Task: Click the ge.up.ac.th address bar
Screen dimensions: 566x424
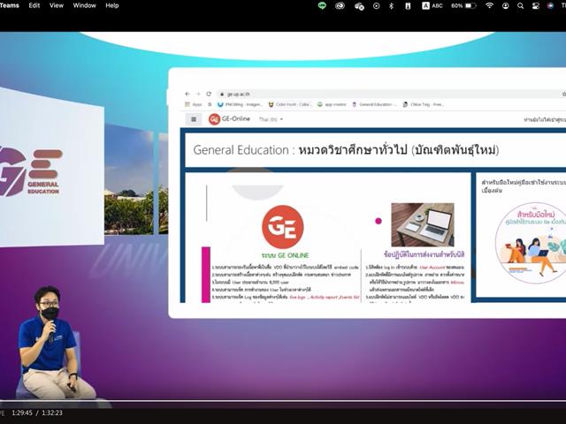Action: [x=390, y=95]
